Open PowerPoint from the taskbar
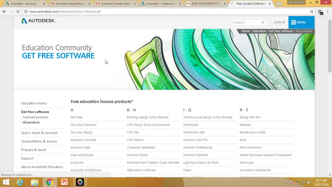The height and width of the screenshot is (187, 332). 65,182
